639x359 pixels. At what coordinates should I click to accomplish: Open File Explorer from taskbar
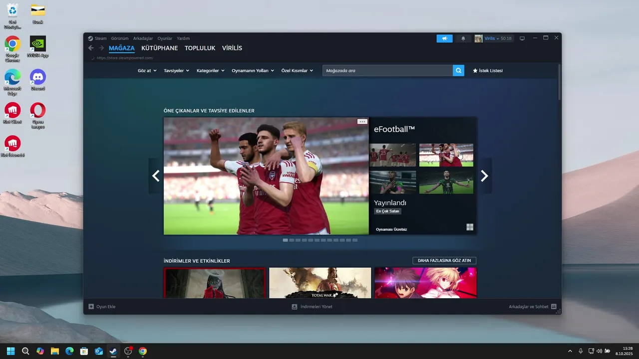click(x=55, y=351)
